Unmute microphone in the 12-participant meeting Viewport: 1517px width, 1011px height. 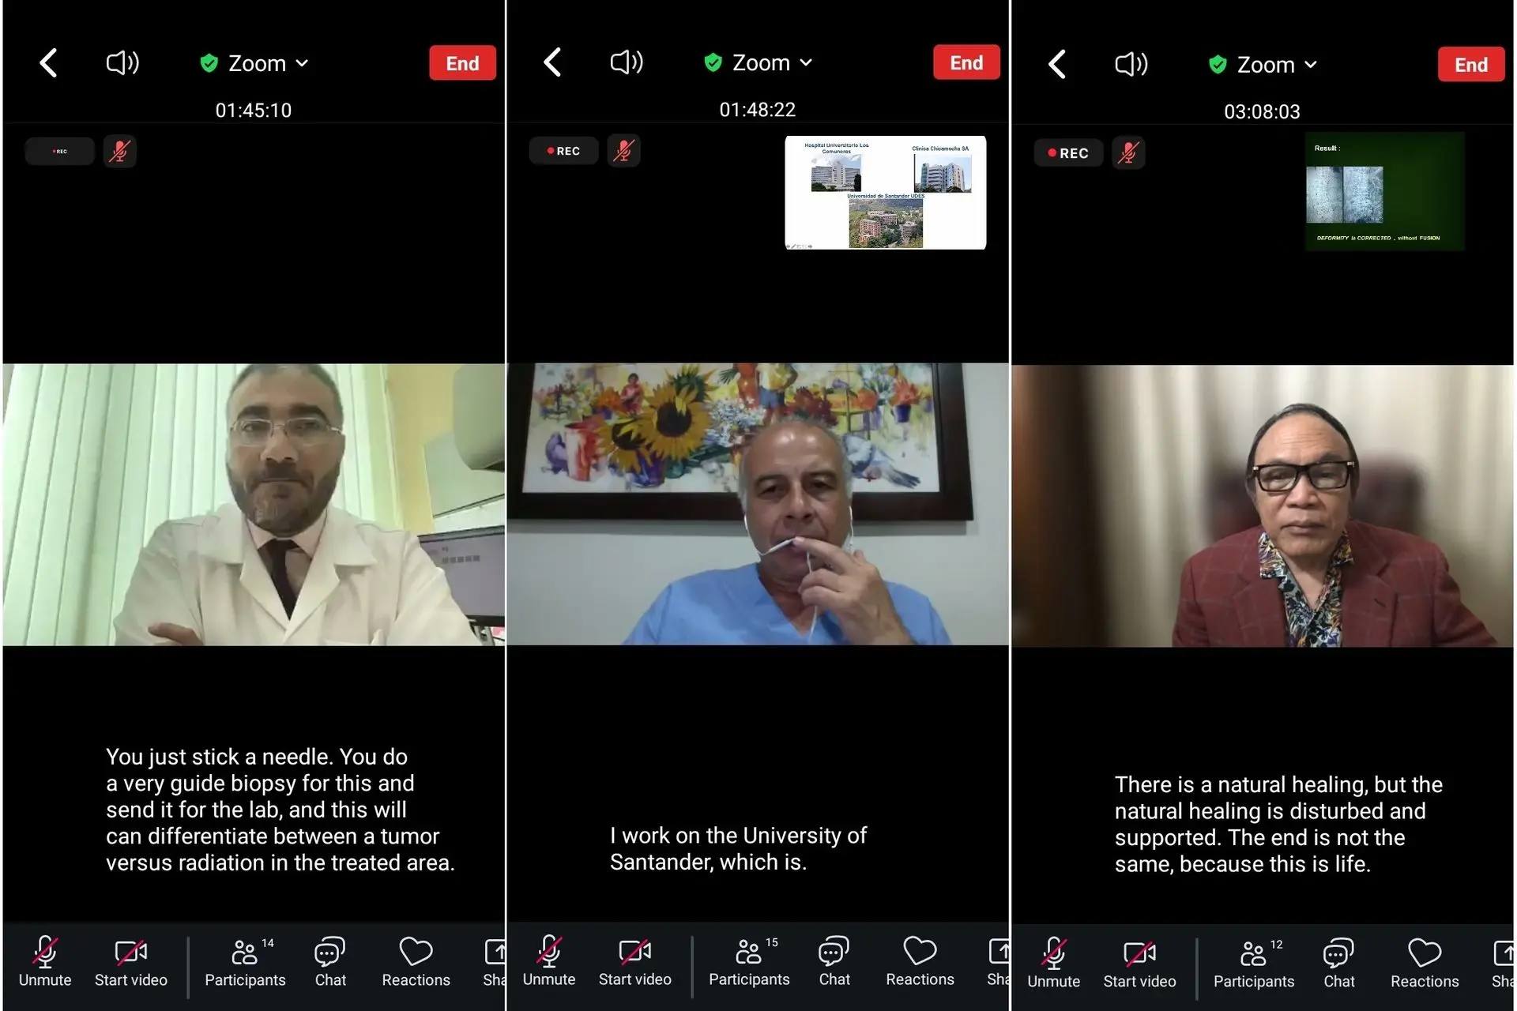(1053, 964)
